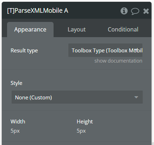This screenshot has width=154, height=145.
Task: Open the Result type dropdown
Action: [x=105, y=50]
